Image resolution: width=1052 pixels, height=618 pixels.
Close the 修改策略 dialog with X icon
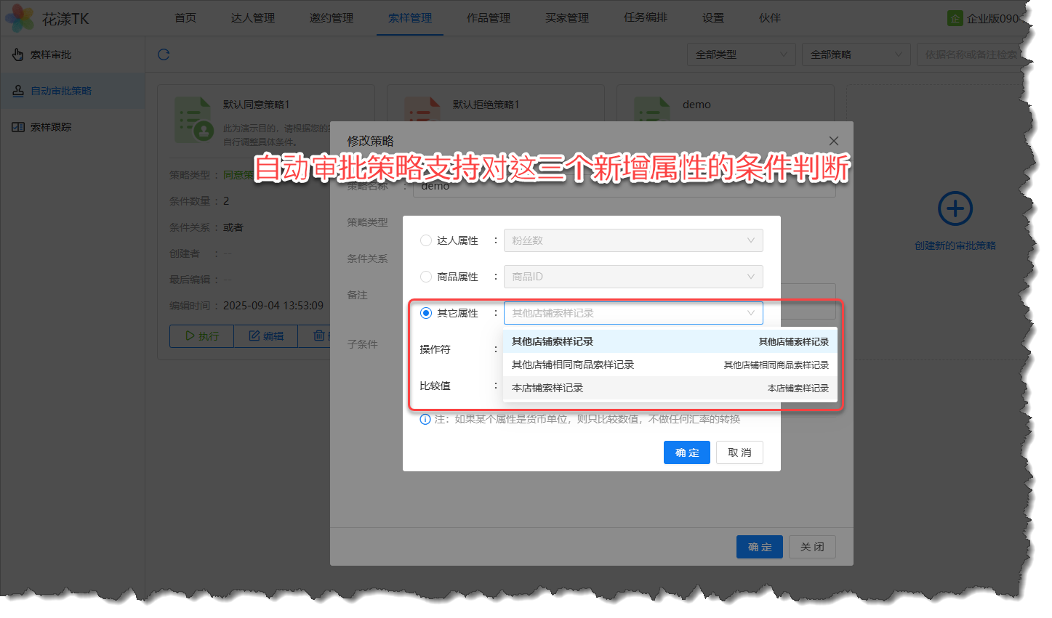(834, 141)
